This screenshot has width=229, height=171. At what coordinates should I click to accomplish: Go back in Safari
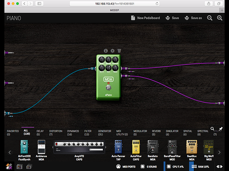tap(24, 4)
